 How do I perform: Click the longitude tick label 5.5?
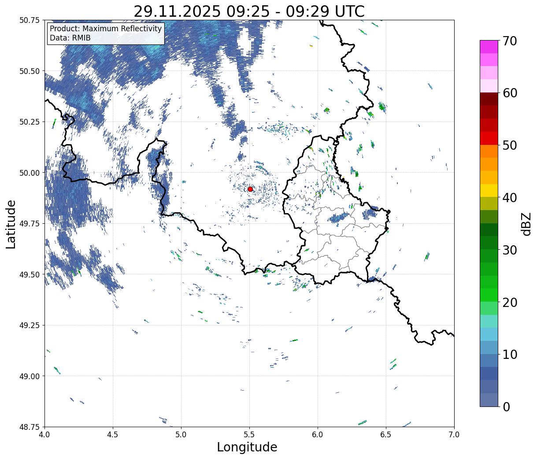click(x=249, y=435)
